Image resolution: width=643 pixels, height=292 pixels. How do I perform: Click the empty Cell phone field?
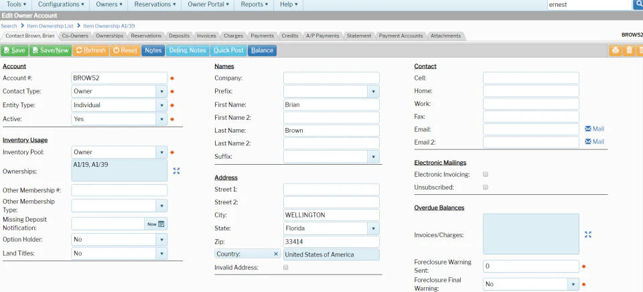pyautogui.click(x=531, y=78)
